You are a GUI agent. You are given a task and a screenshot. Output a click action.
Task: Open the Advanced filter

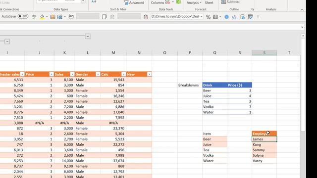pos(134,2)
